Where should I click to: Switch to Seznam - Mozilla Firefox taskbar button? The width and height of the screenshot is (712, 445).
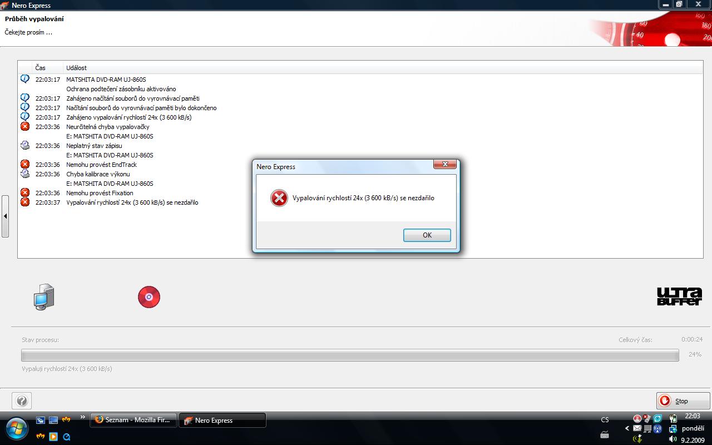[133, 420]
